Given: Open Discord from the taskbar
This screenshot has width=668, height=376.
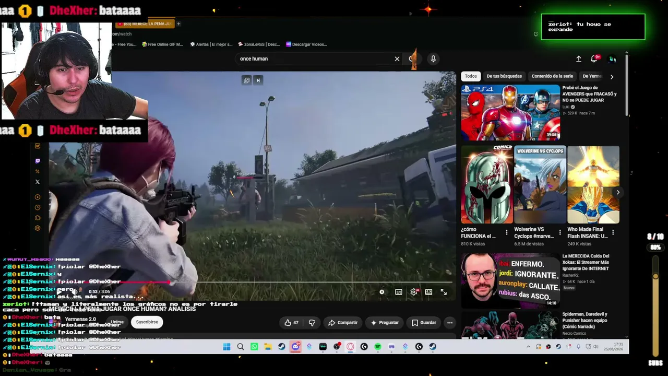Looking at the screenshot, I should coord(295,347).
